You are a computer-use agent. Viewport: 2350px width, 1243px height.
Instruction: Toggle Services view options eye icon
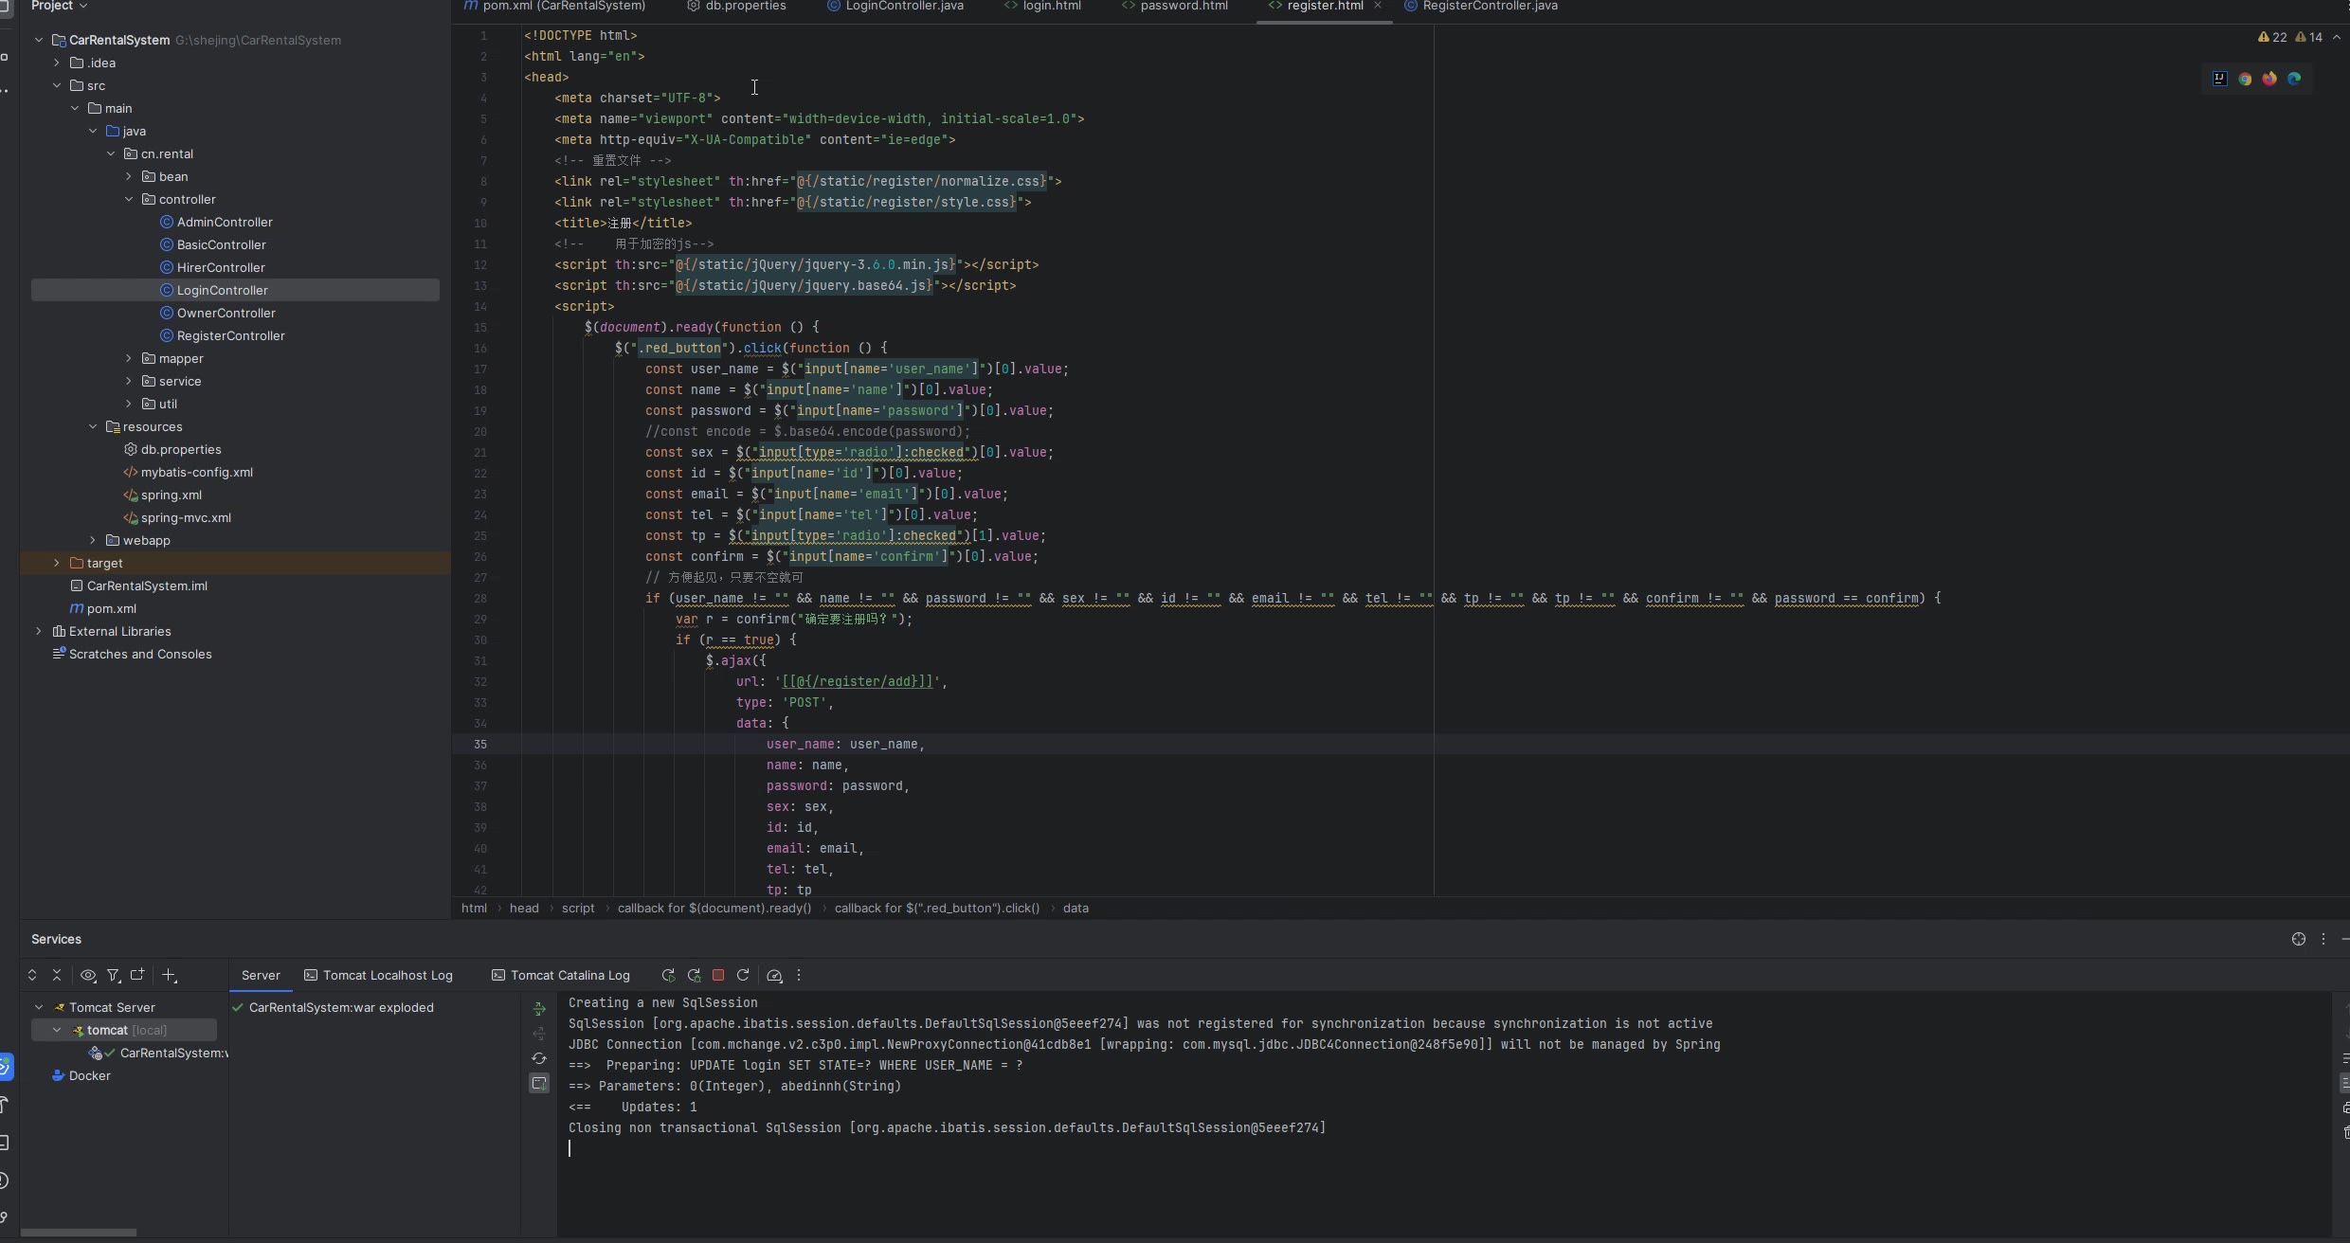88,975
